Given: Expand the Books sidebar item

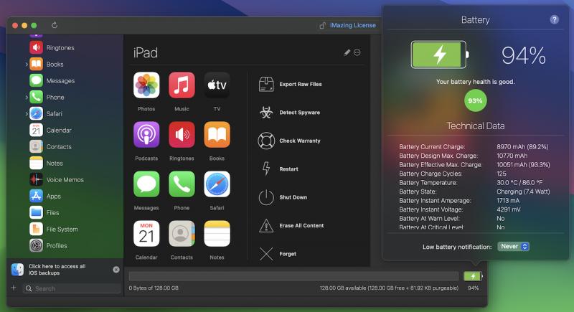Looking at the screenshot, I should (x=26, y=65).
